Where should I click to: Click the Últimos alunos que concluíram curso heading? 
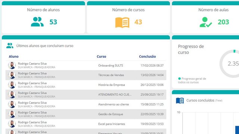pos(45,46)
